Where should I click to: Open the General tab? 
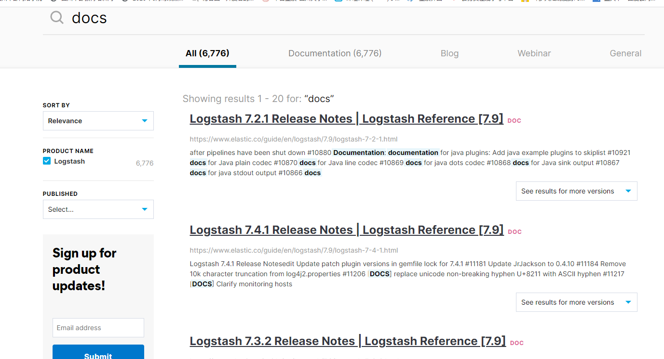point(625,53)
